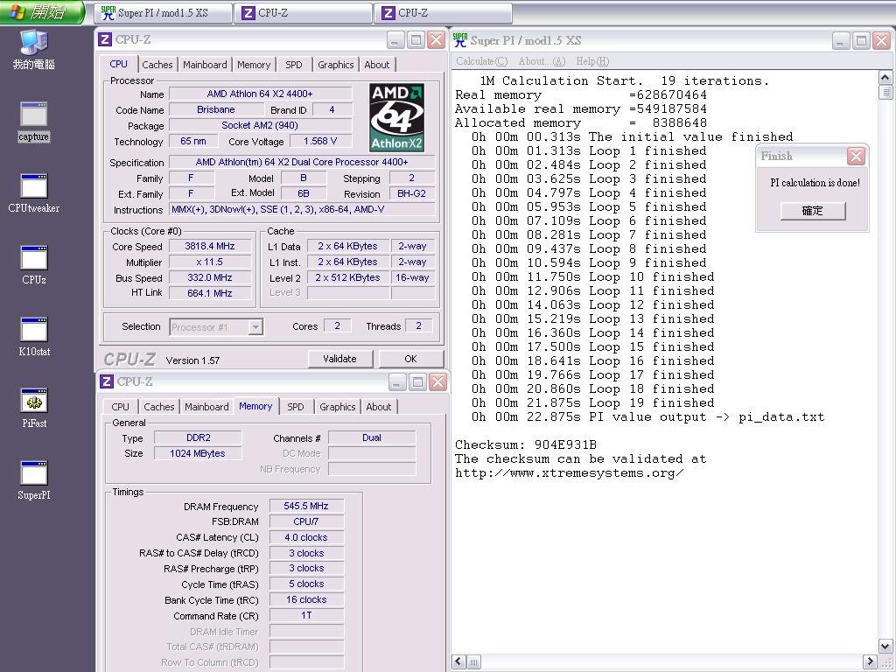Viewport: 896px width, 672px height.
Task: Open Graphics tab in lower CPU-Z window
Action: click(x=337, y=407)
